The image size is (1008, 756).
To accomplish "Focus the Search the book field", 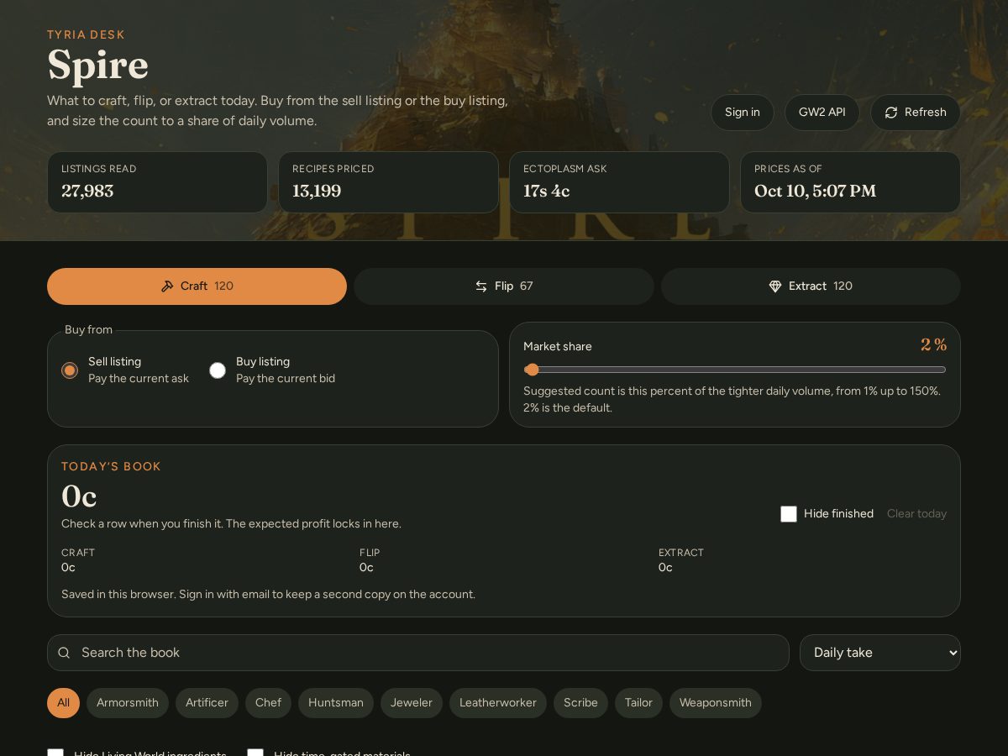I will point(418,653).
